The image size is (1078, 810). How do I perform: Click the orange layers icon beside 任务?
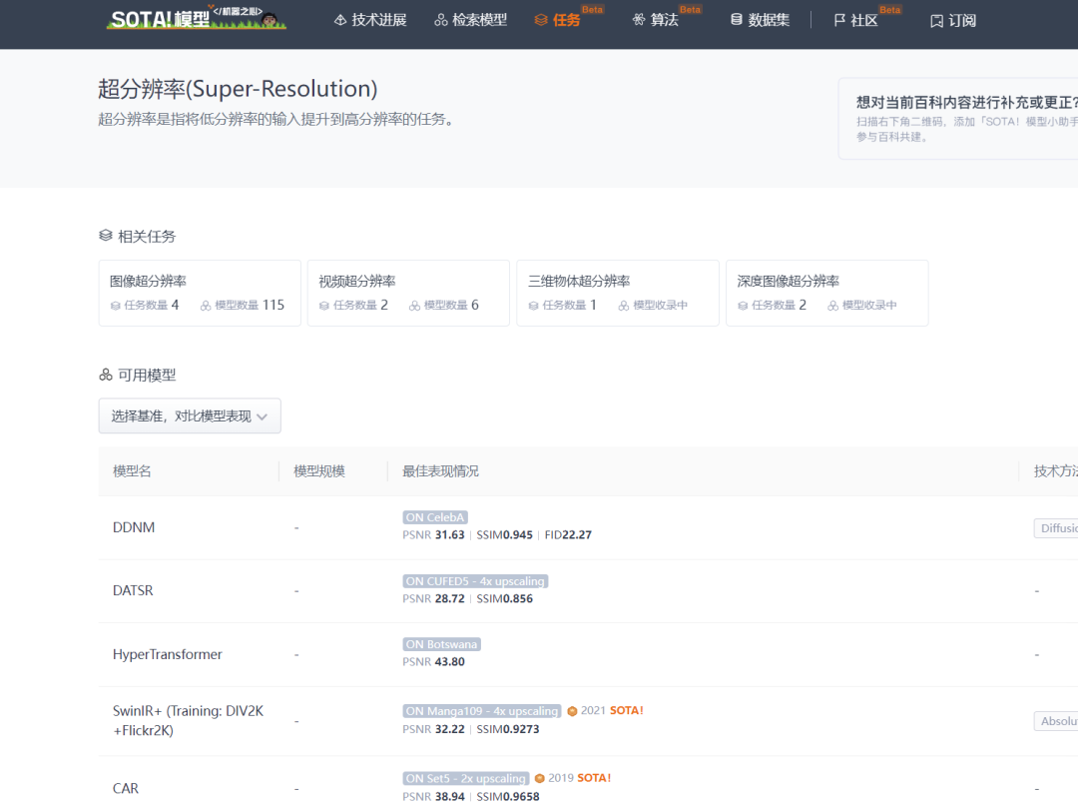(x=541, y=20)
